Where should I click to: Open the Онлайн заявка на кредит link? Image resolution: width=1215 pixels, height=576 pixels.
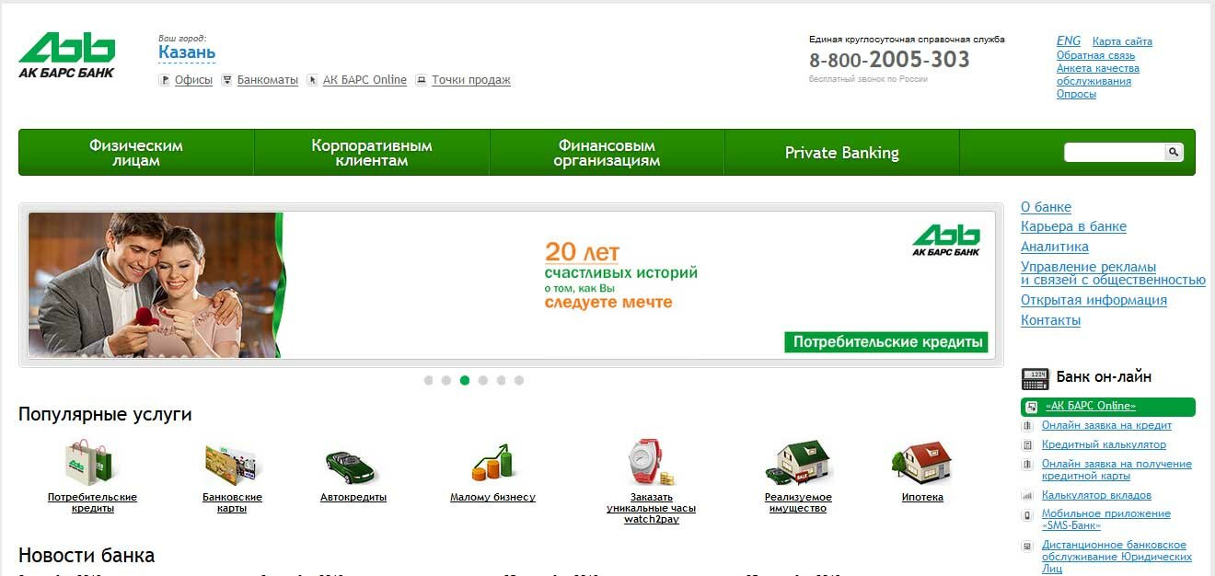pos(1106,426)
